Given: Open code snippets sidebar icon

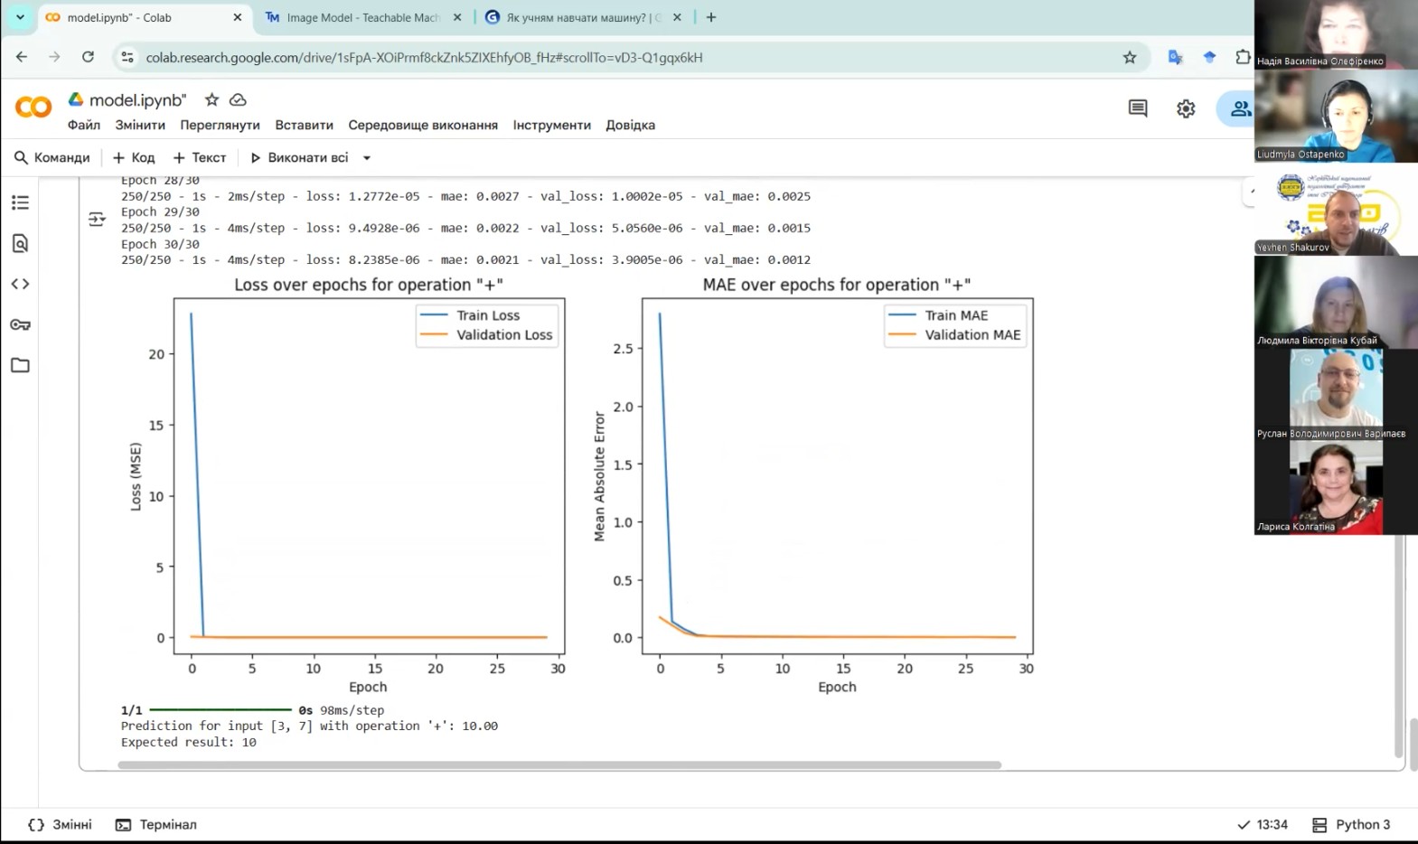Looking at the screenshot, I should pos(20,284).
